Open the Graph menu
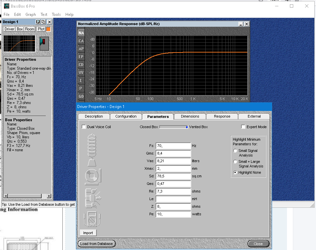 tap(31, 15)
